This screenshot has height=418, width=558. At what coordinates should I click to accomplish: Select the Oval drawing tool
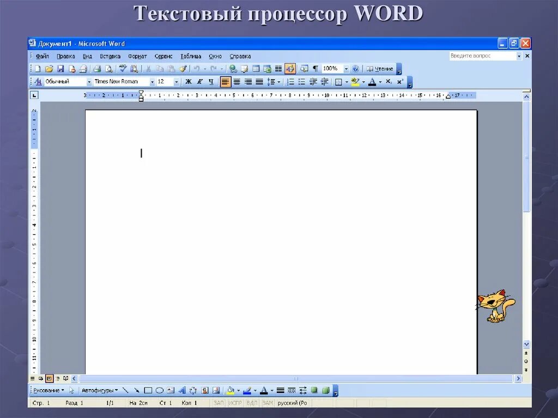click(x=160, y=391)
